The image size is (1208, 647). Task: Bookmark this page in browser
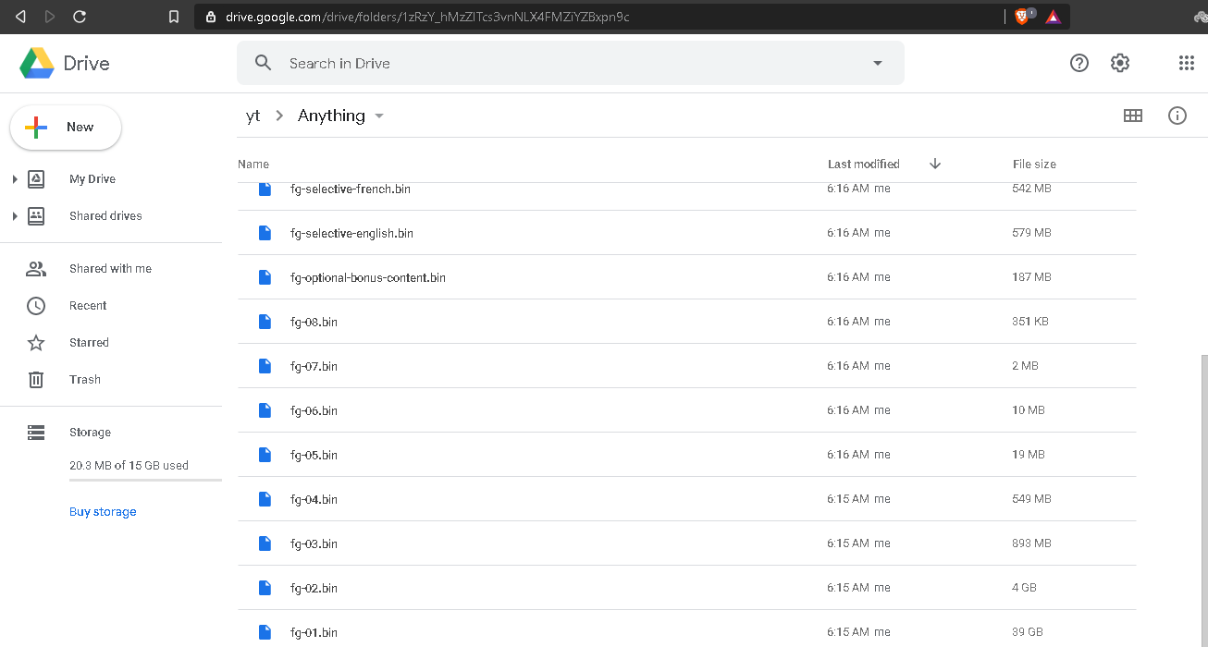coord(174,17)
